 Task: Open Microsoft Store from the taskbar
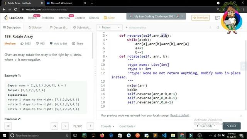tap(120, 136)
